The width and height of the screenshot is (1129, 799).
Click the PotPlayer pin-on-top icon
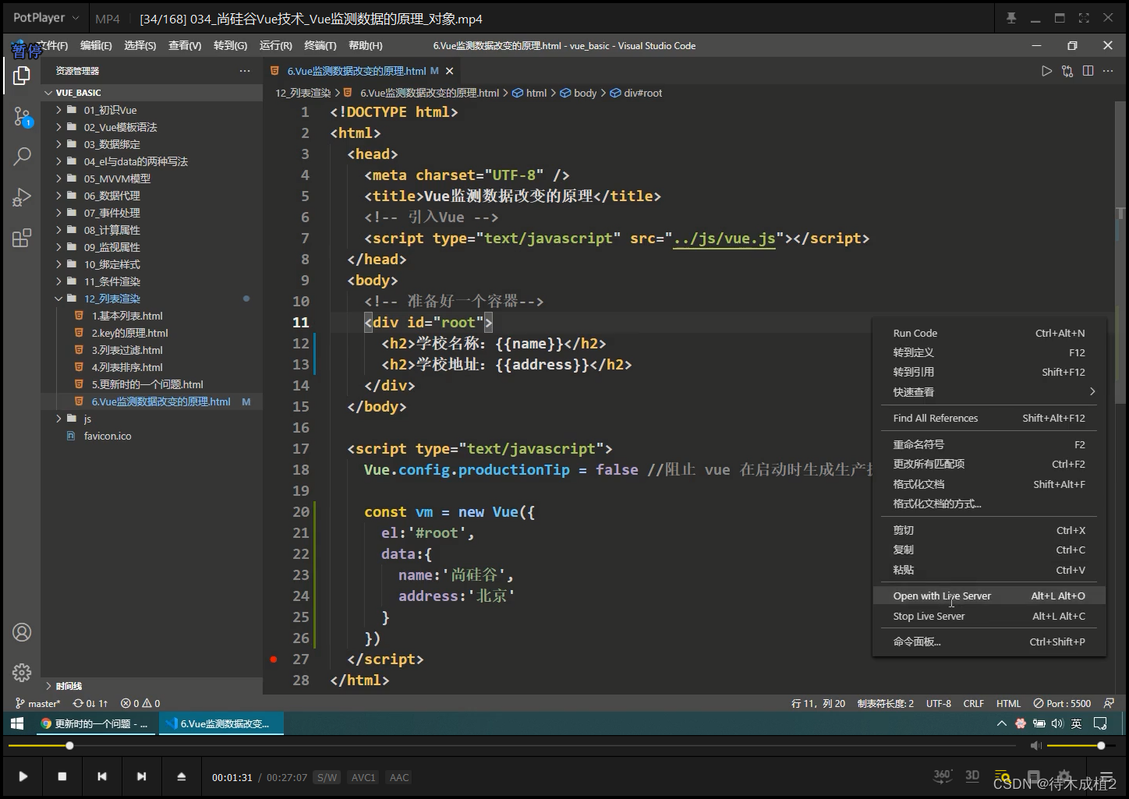coord(1011,18)
